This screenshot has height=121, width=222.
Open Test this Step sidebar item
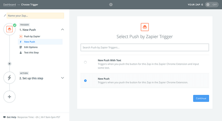[x=31, y=52]
